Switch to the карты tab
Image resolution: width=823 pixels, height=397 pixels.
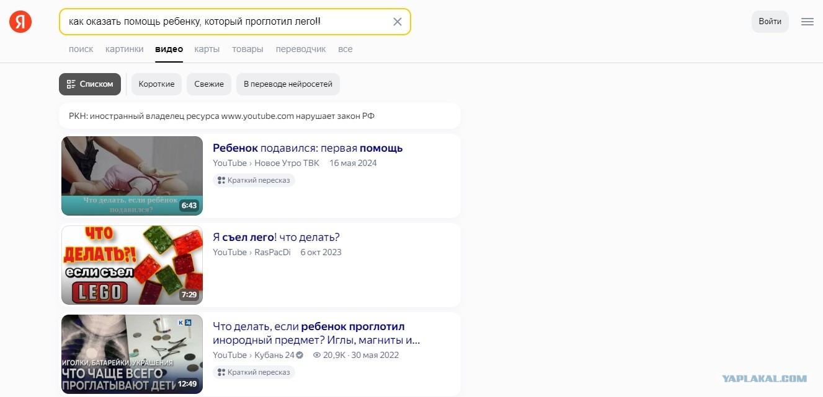click(207, 49)
